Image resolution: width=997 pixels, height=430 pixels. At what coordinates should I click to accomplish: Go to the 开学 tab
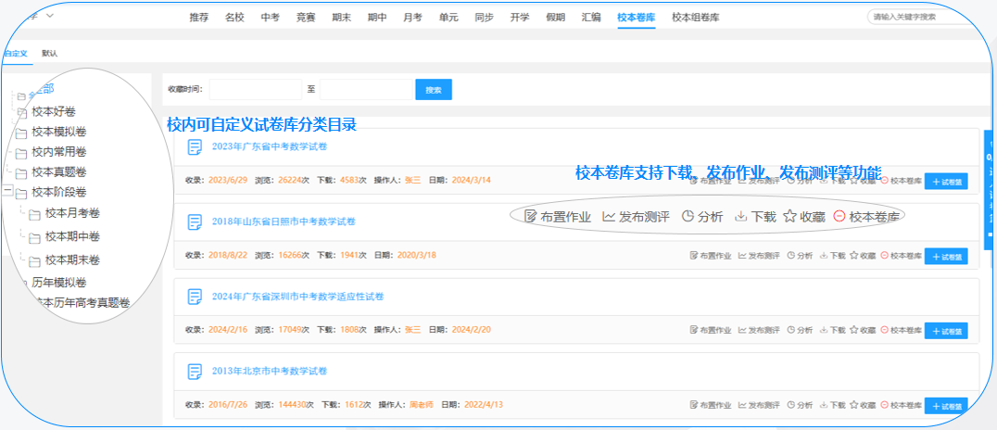tap(520, 18)
